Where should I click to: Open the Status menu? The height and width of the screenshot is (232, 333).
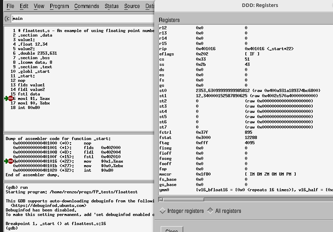coord(111,6)
